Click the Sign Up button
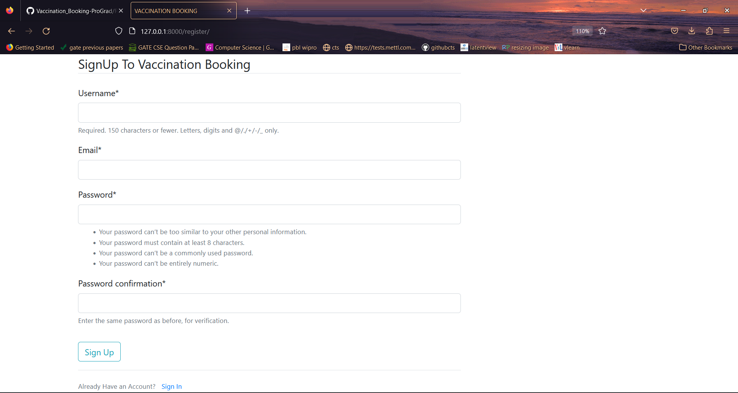 (x=99, y=351)
